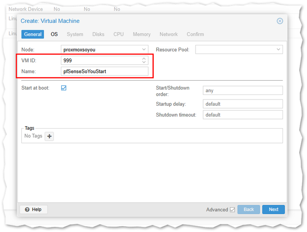Select the Shutdown timeout field
307x232 pixels.
click(x=243, y=115)
